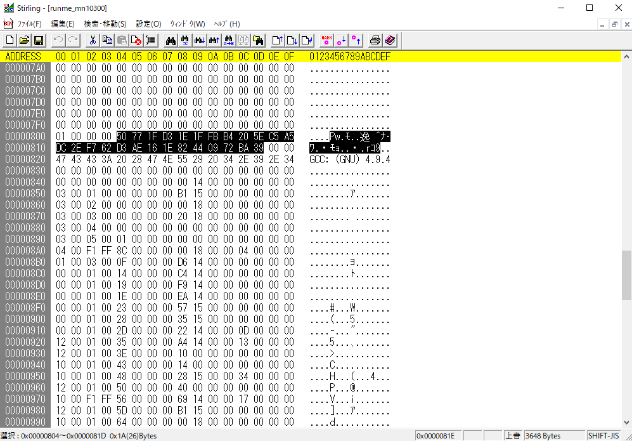632x441 pixels.
Task: Print with the printer icon
Action: [x=375, y=41]
